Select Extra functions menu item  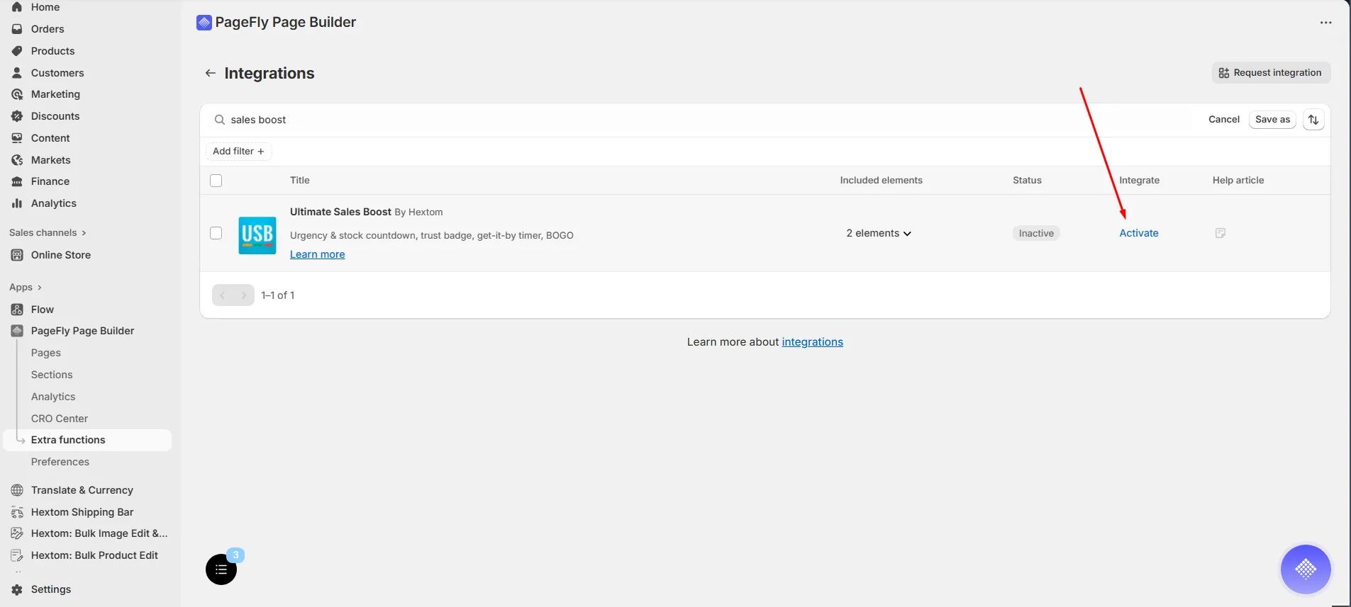87,440
